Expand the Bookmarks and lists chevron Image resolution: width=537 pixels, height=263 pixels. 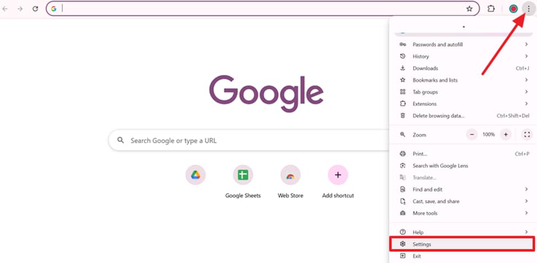pyautogui.click(x=527, y=80)
